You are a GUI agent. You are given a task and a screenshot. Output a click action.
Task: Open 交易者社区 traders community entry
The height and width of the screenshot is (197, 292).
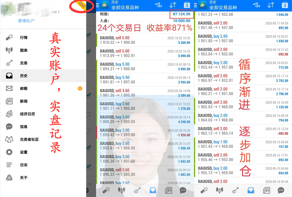(x=43, y=139)
